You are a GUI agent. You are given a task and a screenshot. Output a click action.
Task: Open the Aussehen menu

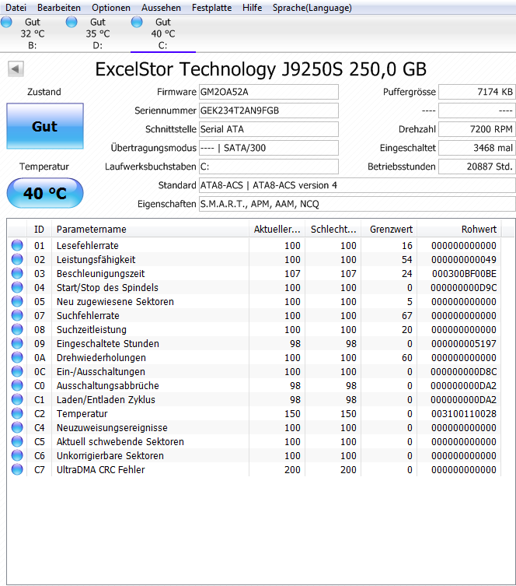tap(161, 8)
